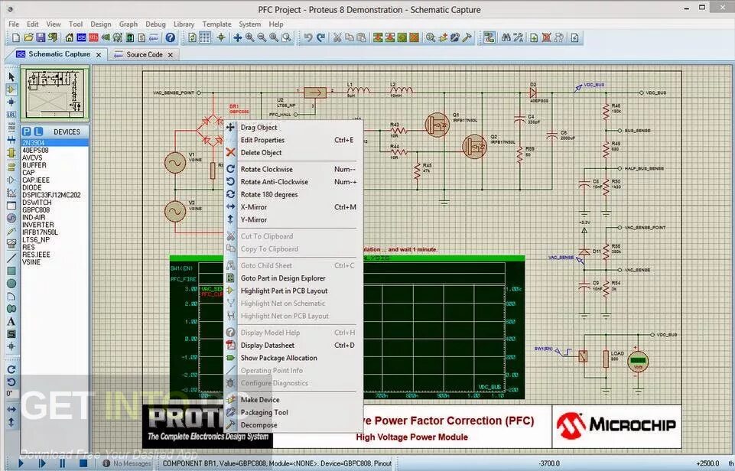The image size is (735, 471).
Task: Select the 2D Graphics Box tool
Action: click(x=11, y=271)
